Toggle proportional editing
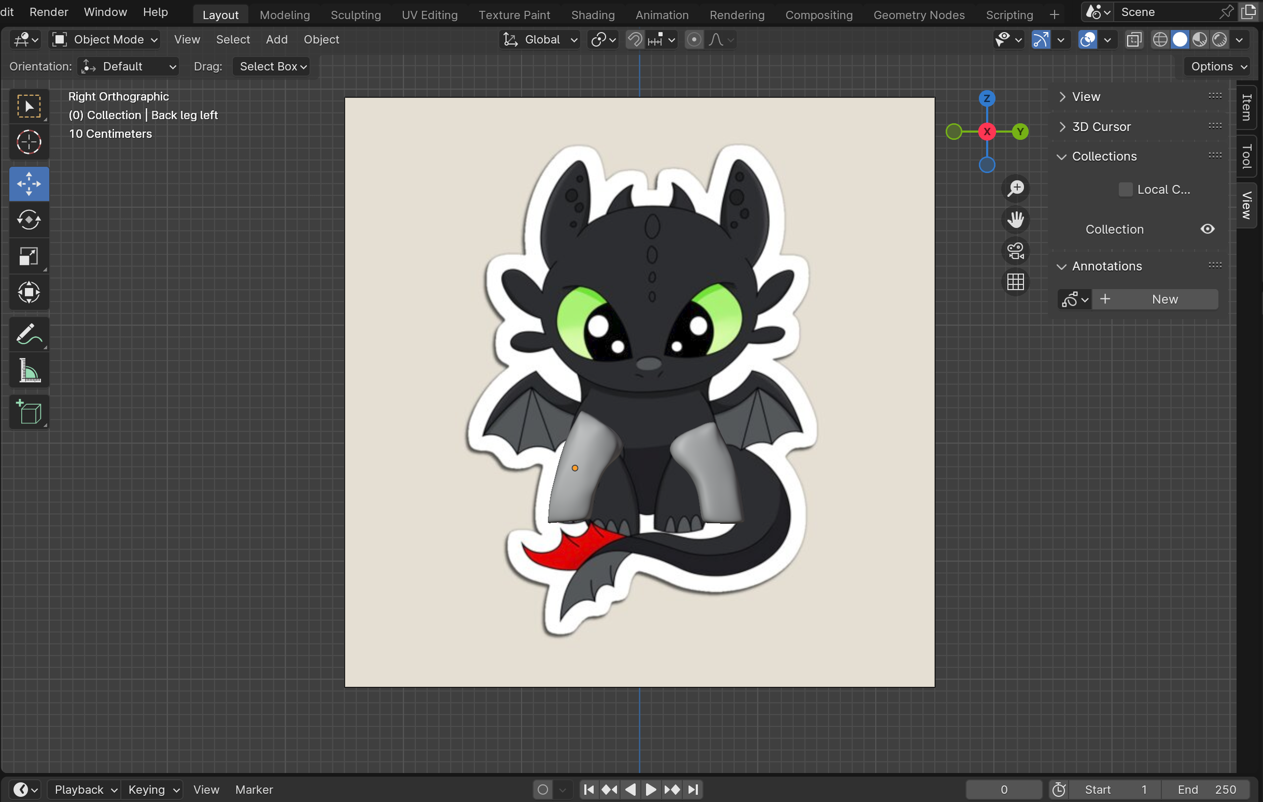Viewport: 1263px width, 802px height. pos(694,39)
